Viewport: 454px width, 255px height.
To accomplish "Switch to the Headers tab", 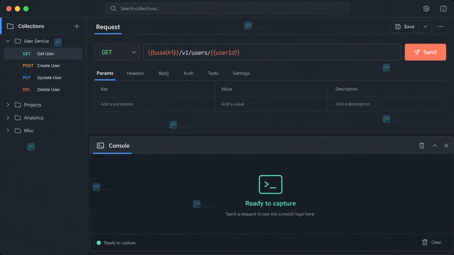I will (x=135, y=73).
